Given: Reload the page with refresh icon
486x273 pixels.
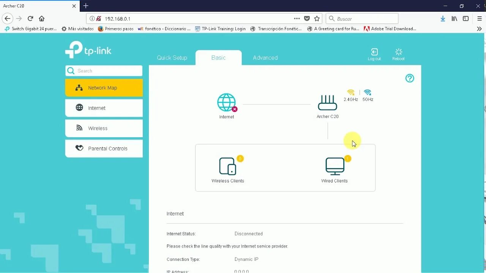Looking at the screenshot, I should tap(30, 19).
